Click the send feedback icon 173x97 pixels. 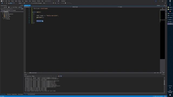point(165,3)
